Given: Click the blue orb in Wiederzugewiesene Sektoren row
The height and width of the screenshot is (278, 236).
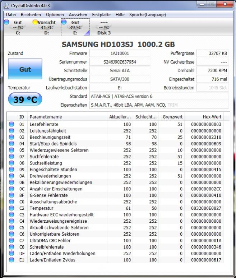Looking at the screenshot, I should [11, 150].
